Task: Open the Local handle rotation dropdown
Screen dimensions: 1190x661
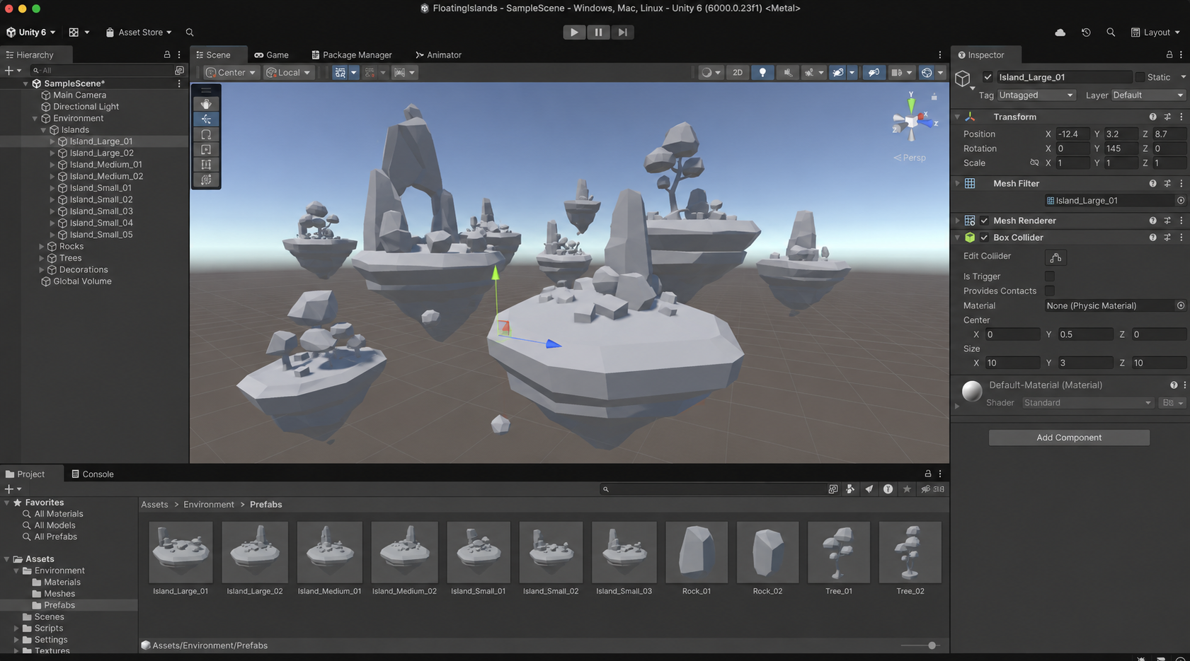Action: click(x=288, y=73)
